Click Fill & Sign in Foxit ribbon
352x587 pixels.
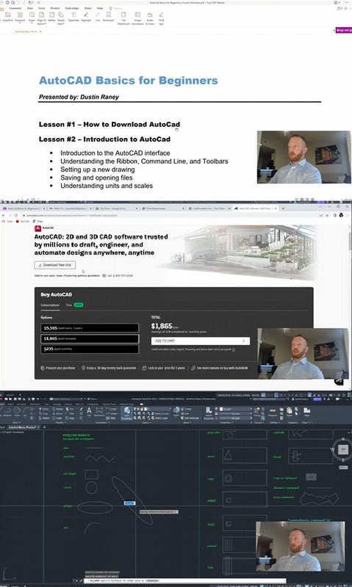tap(161, 18)
